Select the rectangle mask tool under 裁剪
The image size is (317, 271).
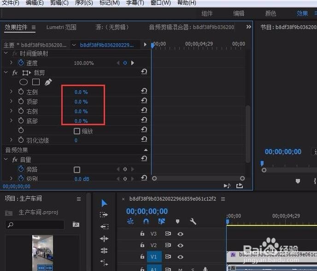pos(36,82)
